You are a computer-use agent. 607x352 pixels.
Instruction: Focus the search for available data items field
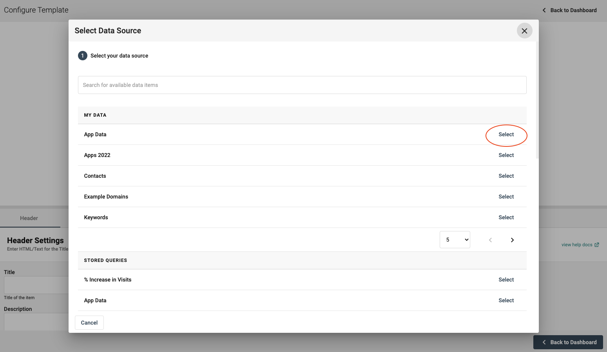(302, 85)
